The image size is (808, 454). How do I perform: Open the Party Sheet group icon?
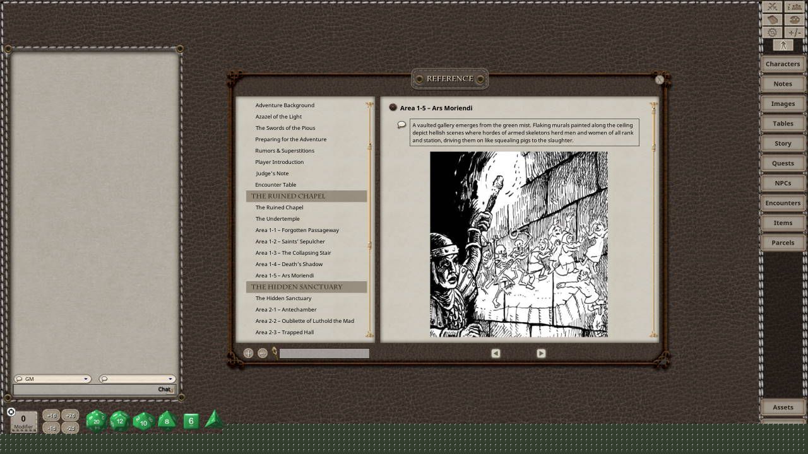coord(794,7)
